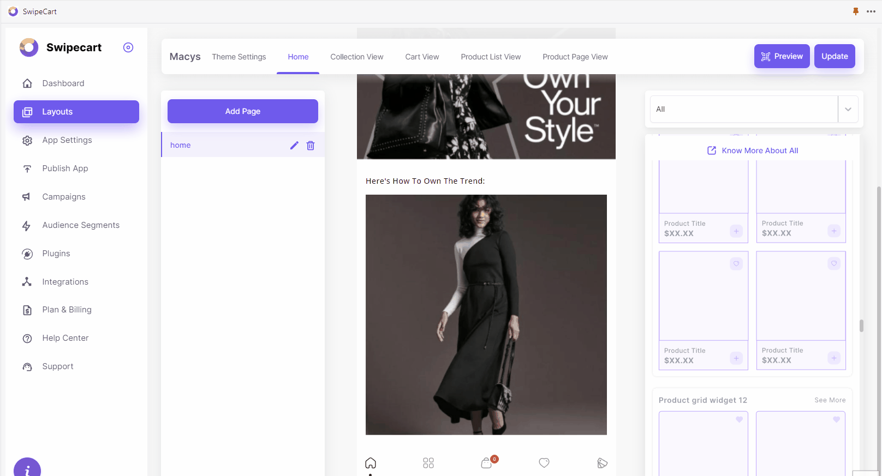This screenshot has height=476, width=882.
Task: Open the three-dots menu in title bar
Action: pyautogui.click(x=871, y=11)
